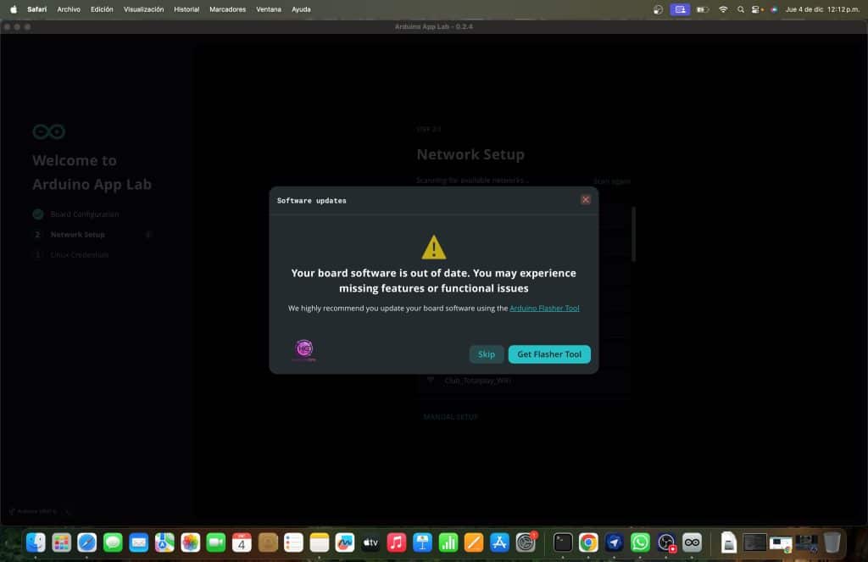Select the Network Setup step
Viewport: 868px width, 562px height.
[77, 235]
